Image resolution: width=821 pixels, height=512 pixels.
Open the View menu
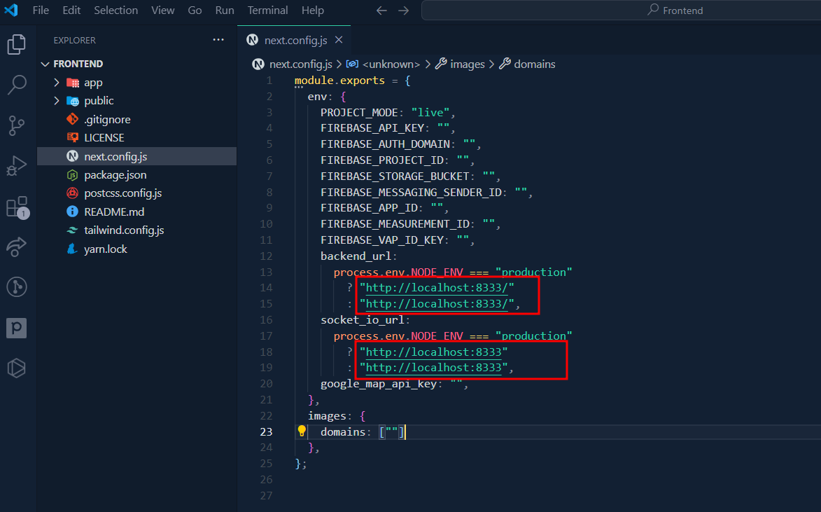coord(163,11)
